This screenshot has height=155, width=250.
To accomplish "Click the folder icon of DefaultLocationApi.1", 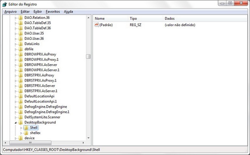I will coord(21,101).
